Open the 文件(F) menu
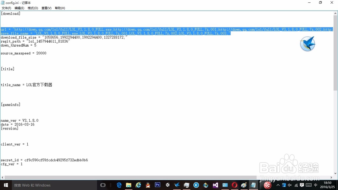This screenshot has width=338, height=190. point(6,8)
